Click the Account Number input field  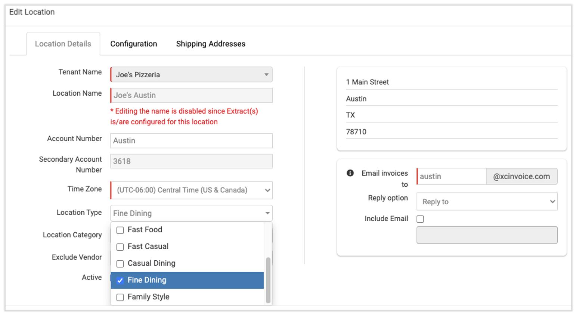pos(191,141)
